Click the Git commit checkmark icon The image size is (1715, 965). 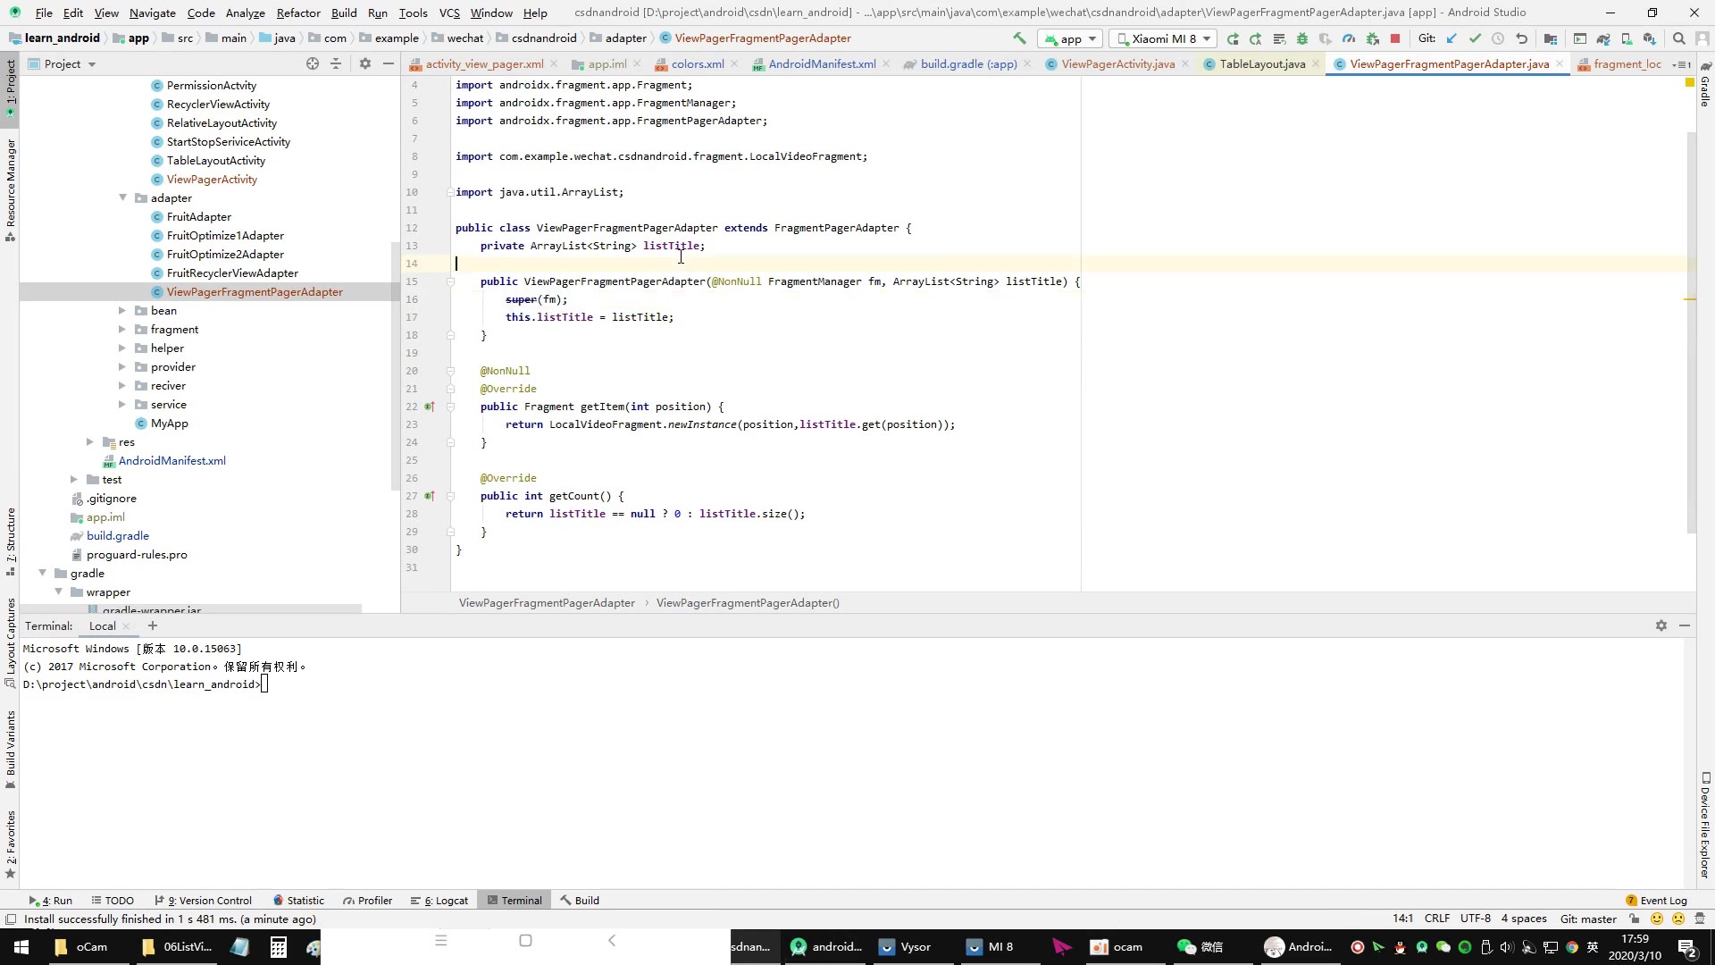click(x=1475, y=38)
